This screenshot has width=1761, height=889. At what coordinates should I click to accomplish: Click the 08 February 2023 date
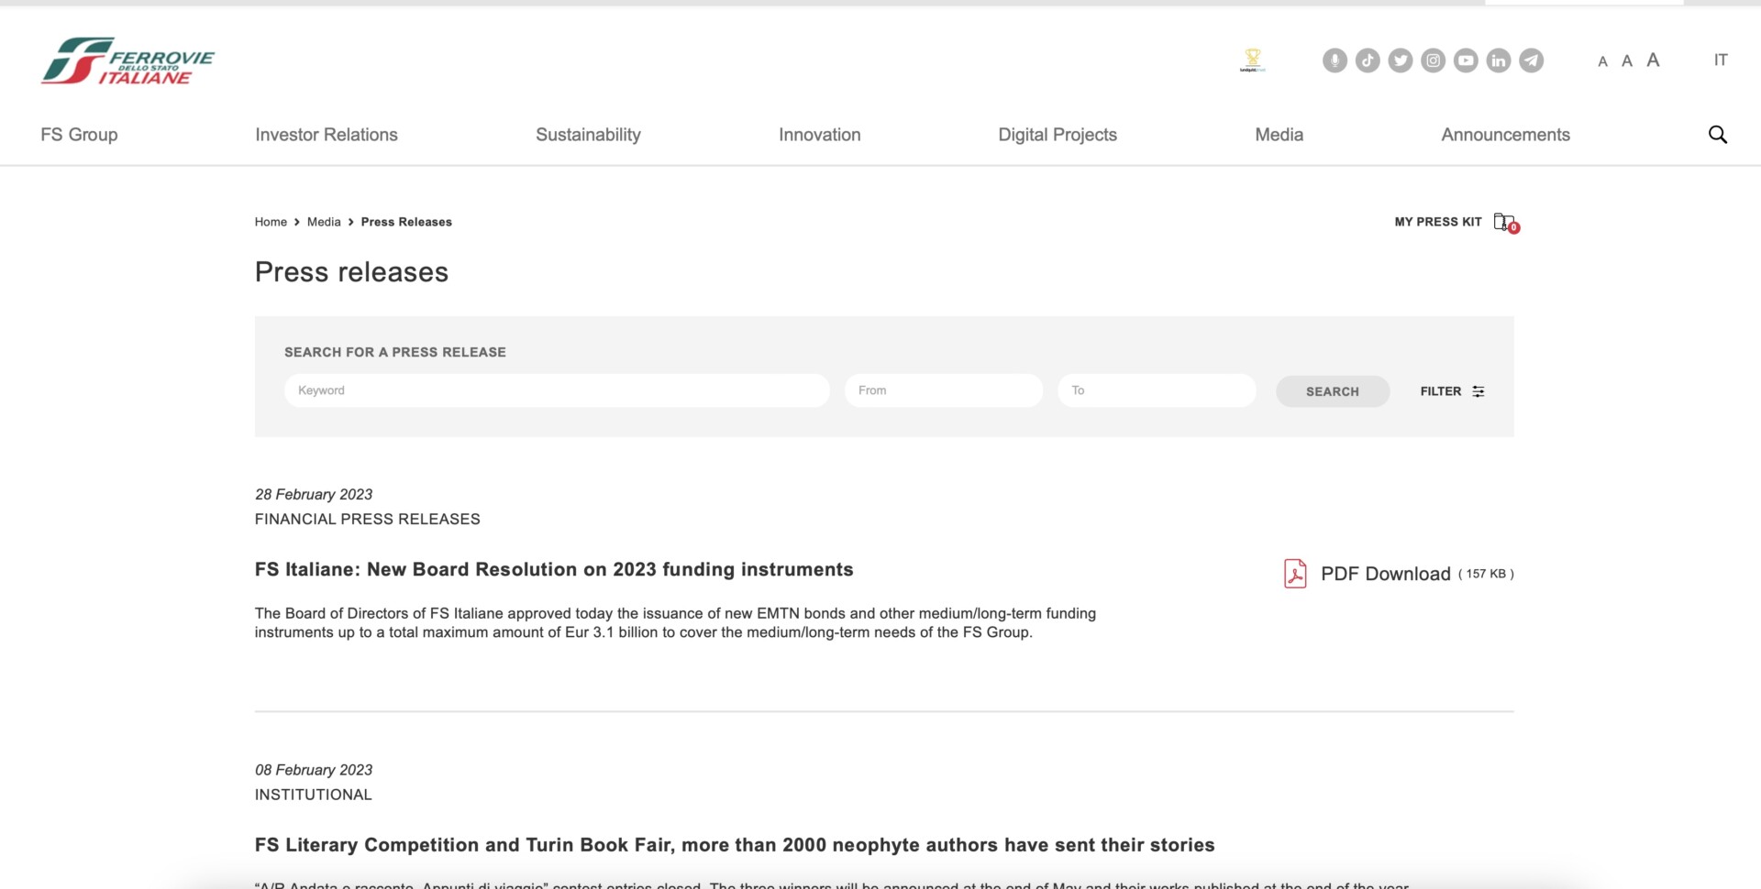314,770
